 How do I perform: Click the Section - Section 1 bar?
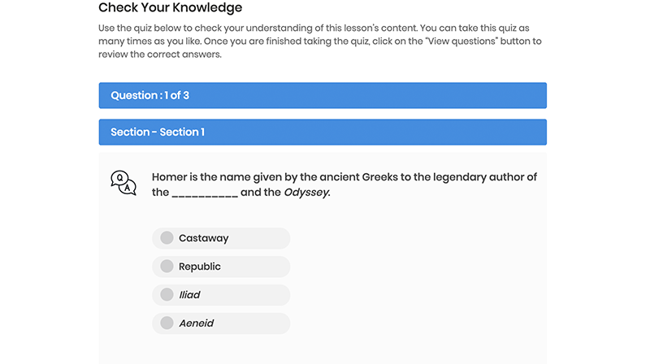(323, 132)
